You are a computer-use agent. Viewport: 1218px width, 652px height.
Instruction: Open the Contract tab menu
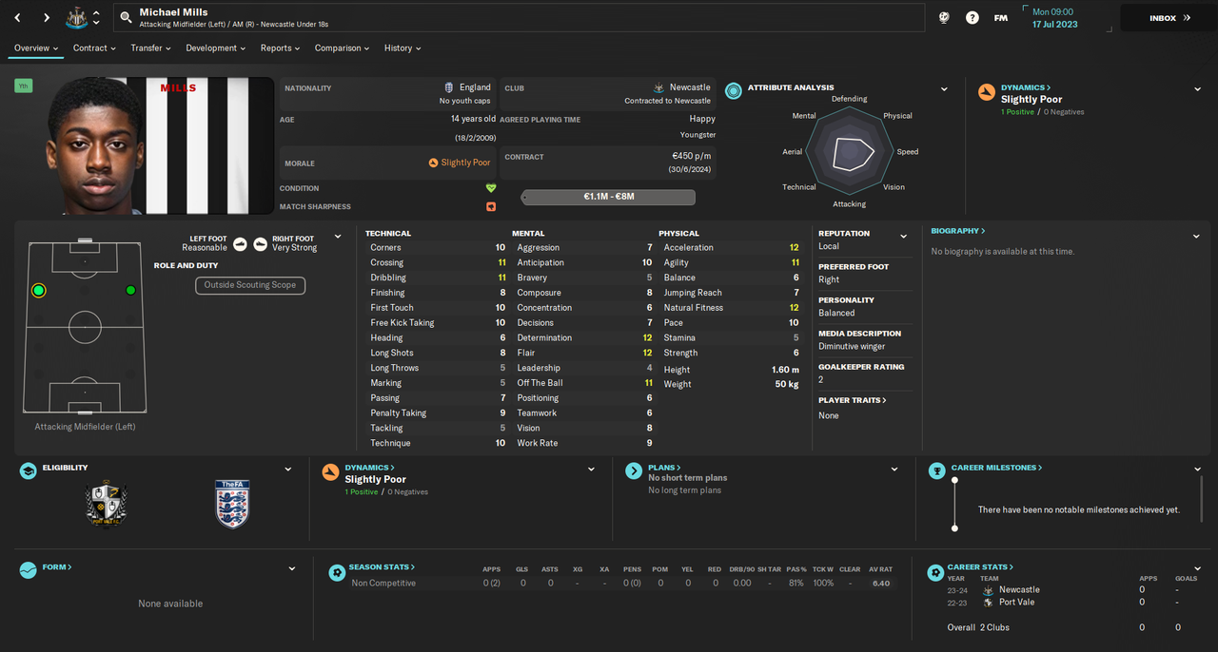[x=94, y=48]
